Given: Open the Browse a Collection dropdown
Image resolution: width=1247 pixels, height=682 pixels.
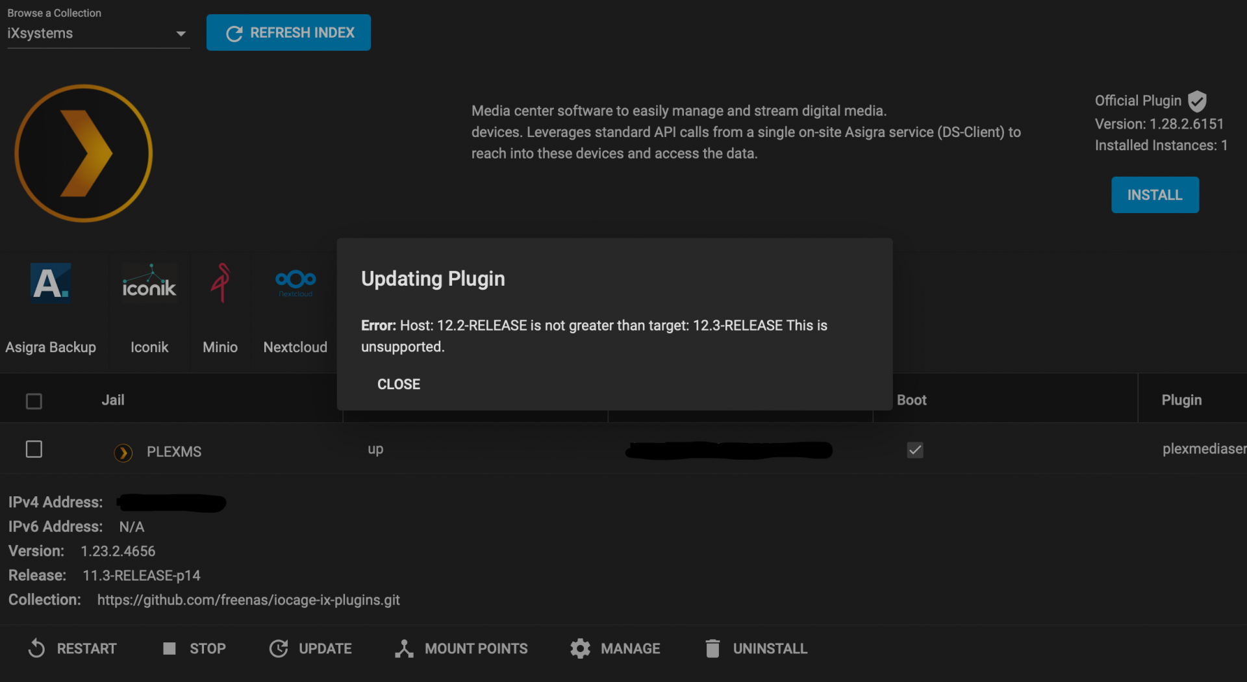Looking at the screenshot, I should (x=98, y=33).
